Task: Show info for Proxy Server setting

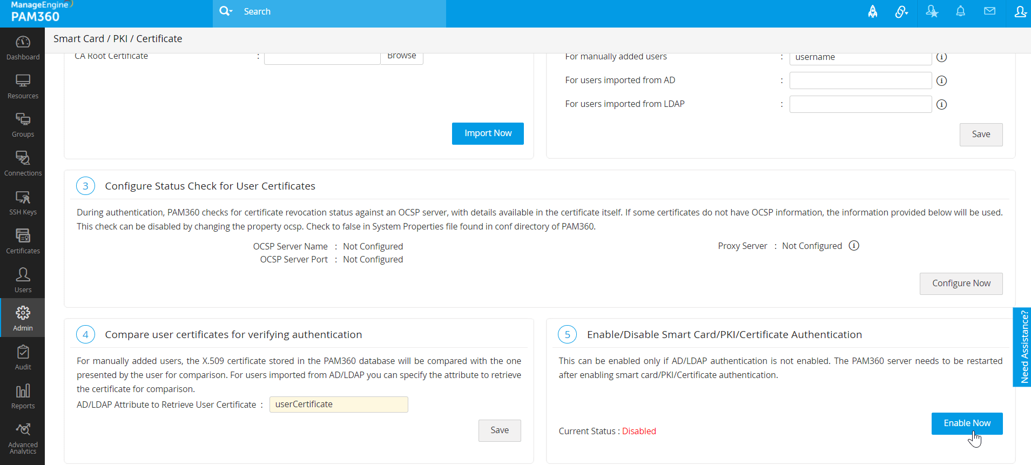Action: pyautogui.click(x=854, y=246)
